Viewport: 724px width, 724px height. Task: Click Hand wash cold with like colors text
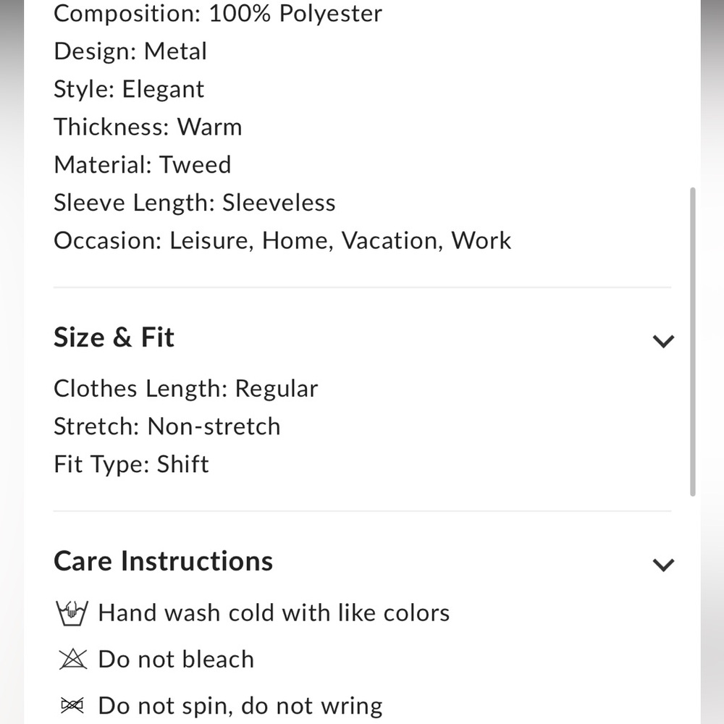pos(274,613)
